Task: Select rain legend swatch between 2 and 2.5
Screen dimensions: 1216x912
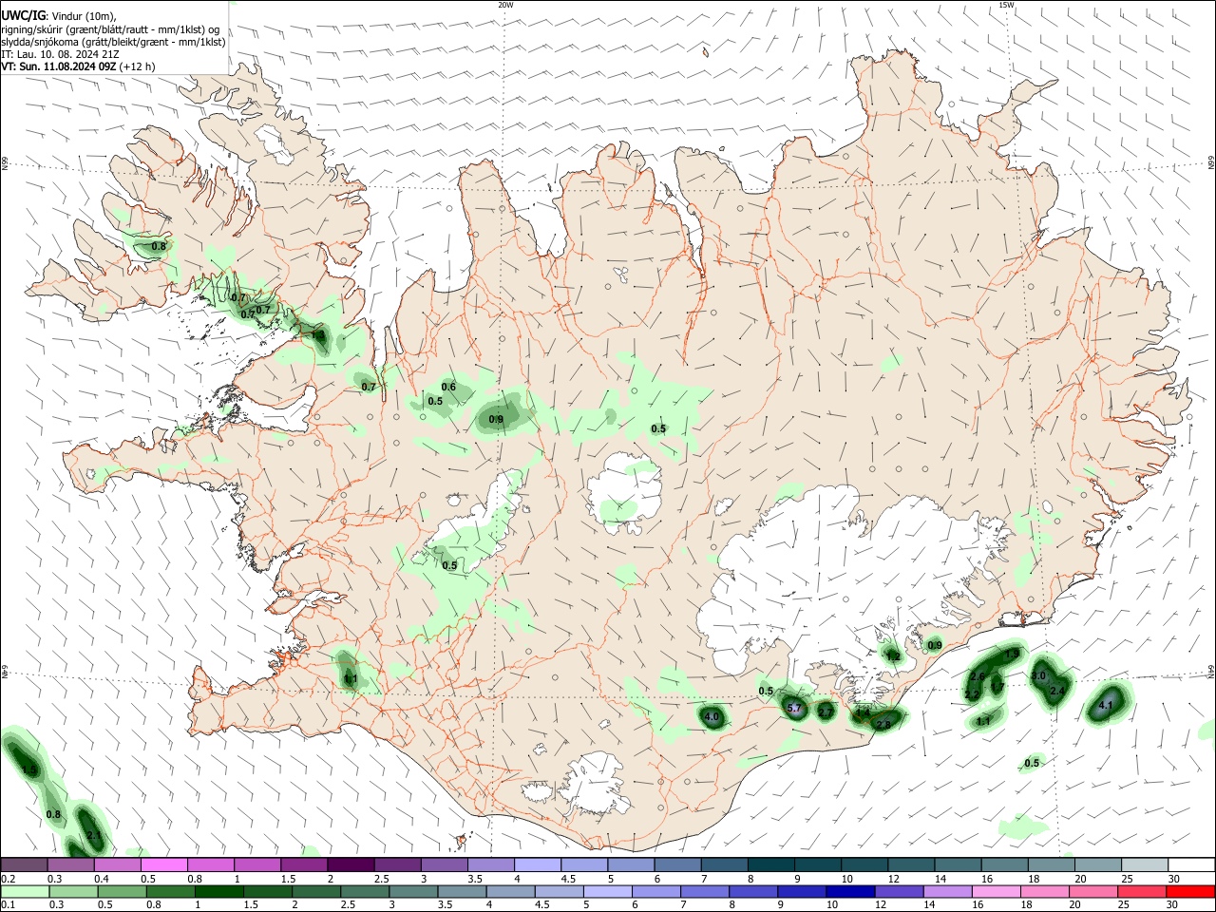Action: coord(315,891)
